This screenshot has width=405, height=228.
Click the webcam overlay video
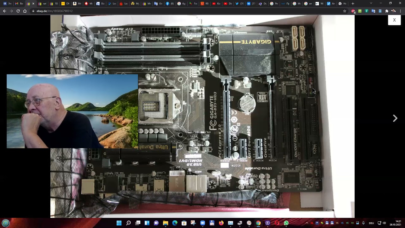[x=72, y=111]
